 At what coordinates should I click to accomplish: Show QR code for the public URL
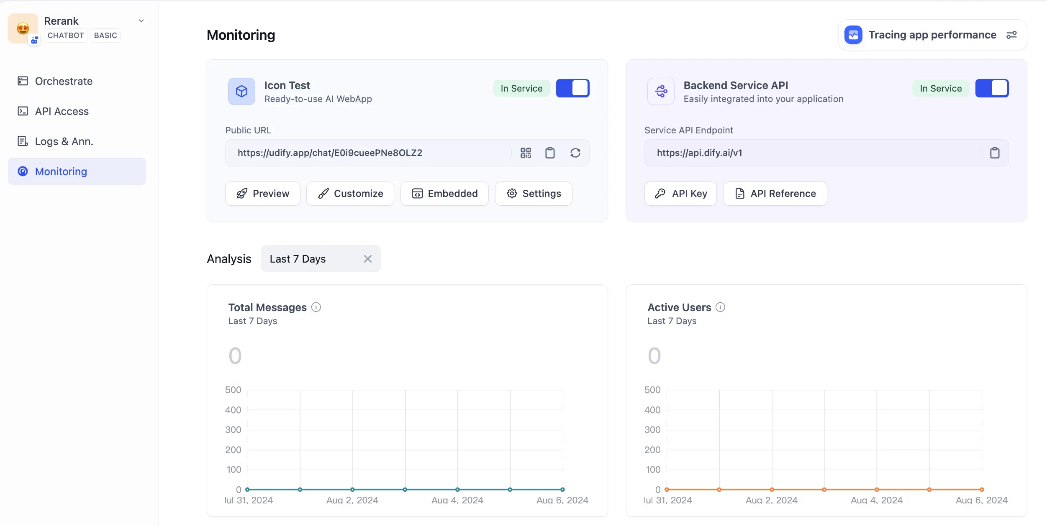(x=526, y=153)
